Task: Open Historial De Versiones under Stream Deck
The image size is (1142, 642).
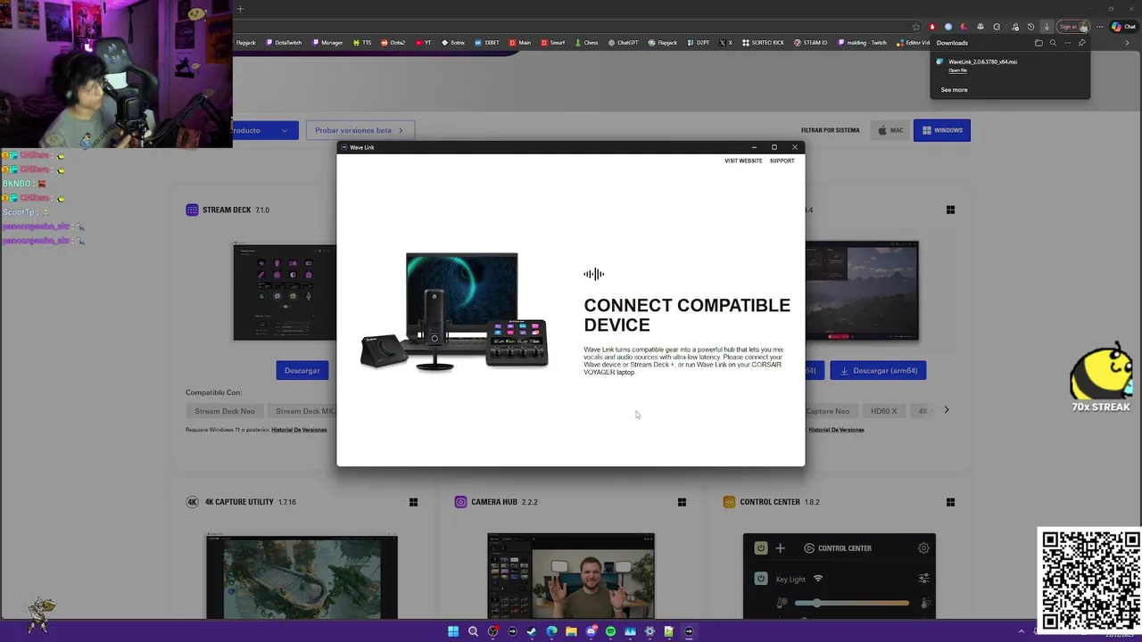Action: pos(299,430)
